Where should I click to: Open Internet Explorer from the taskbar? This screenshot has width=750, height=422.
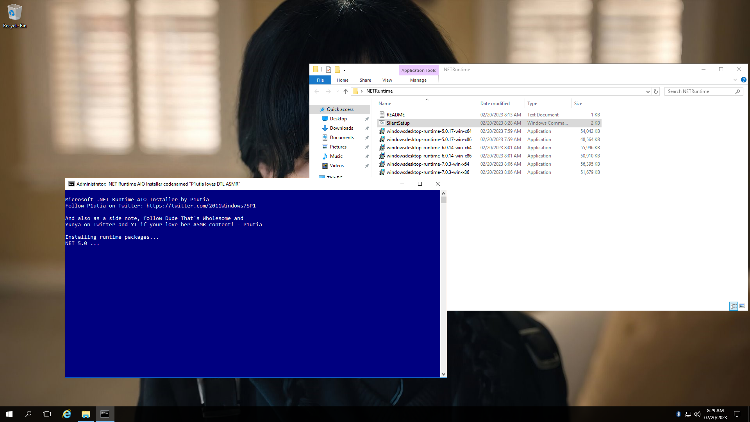pos(67,414)
